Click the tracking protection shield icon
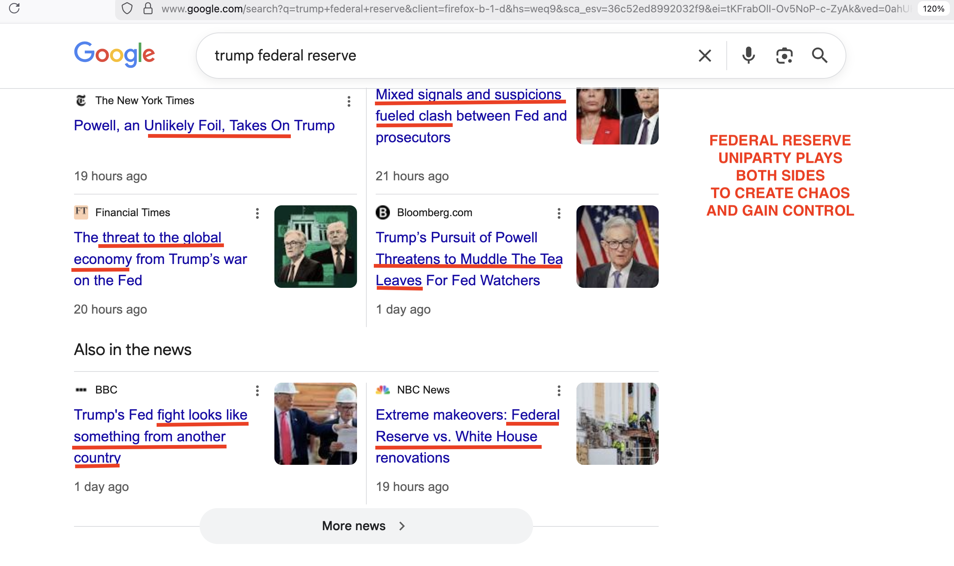This screenshot has width=954, height=566. 127,8
